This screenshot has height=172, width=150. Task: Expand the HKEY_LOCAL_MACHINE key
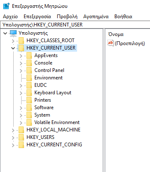tap(13, 130)
